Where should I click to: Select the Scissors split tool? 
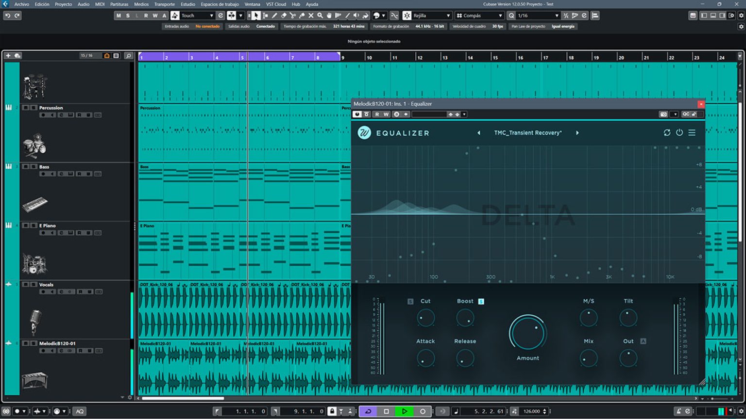pyautogui.click(x=293, y=15)
